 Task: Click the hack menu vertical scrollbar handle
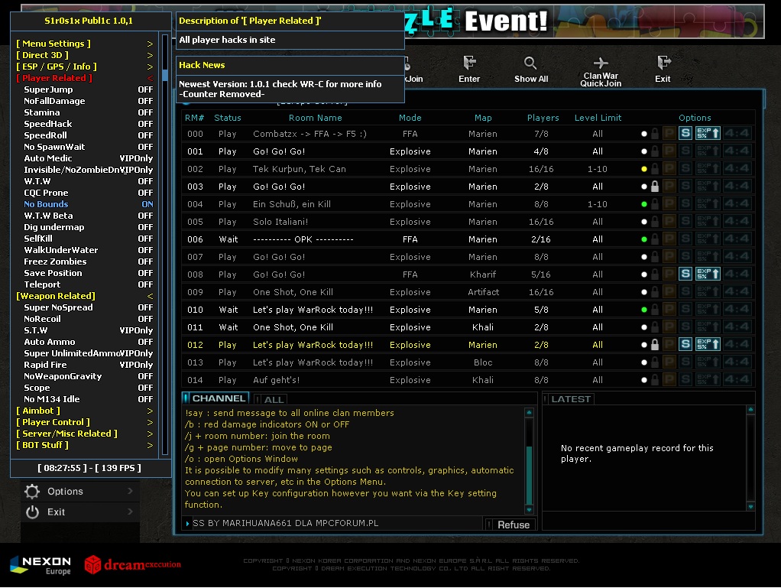tap(165, 76)
